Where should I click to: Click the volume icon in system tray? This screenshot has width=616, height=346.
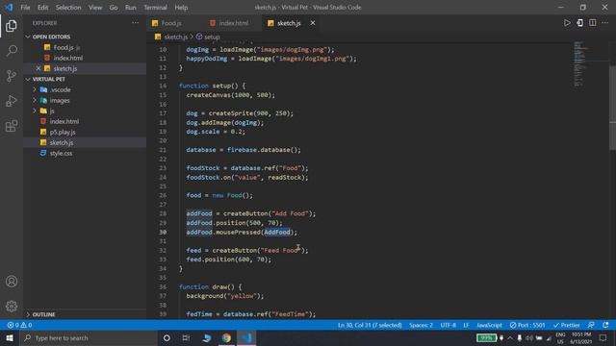coord(529,337)
